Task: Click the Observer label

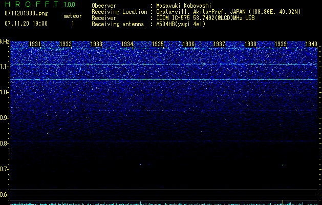Action: pyautogui.click(x=104, y=6)
